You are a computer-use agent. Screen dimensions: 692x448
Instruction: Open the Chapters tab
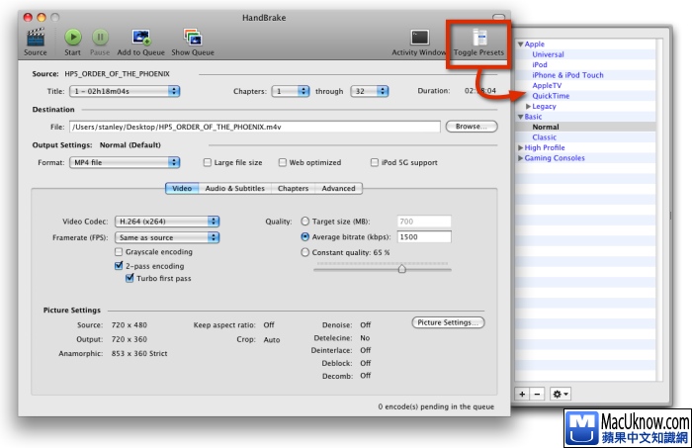[293, 189]
